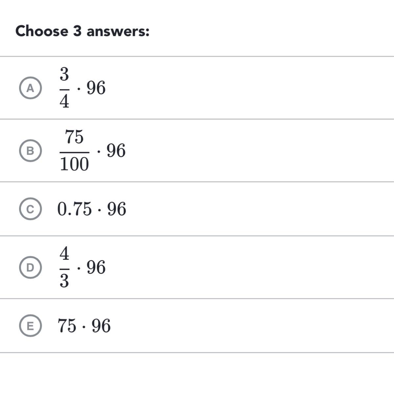Click the 'Choose 3 answers:' heading
Screen dimensions: 394x394
pos(82,32)
